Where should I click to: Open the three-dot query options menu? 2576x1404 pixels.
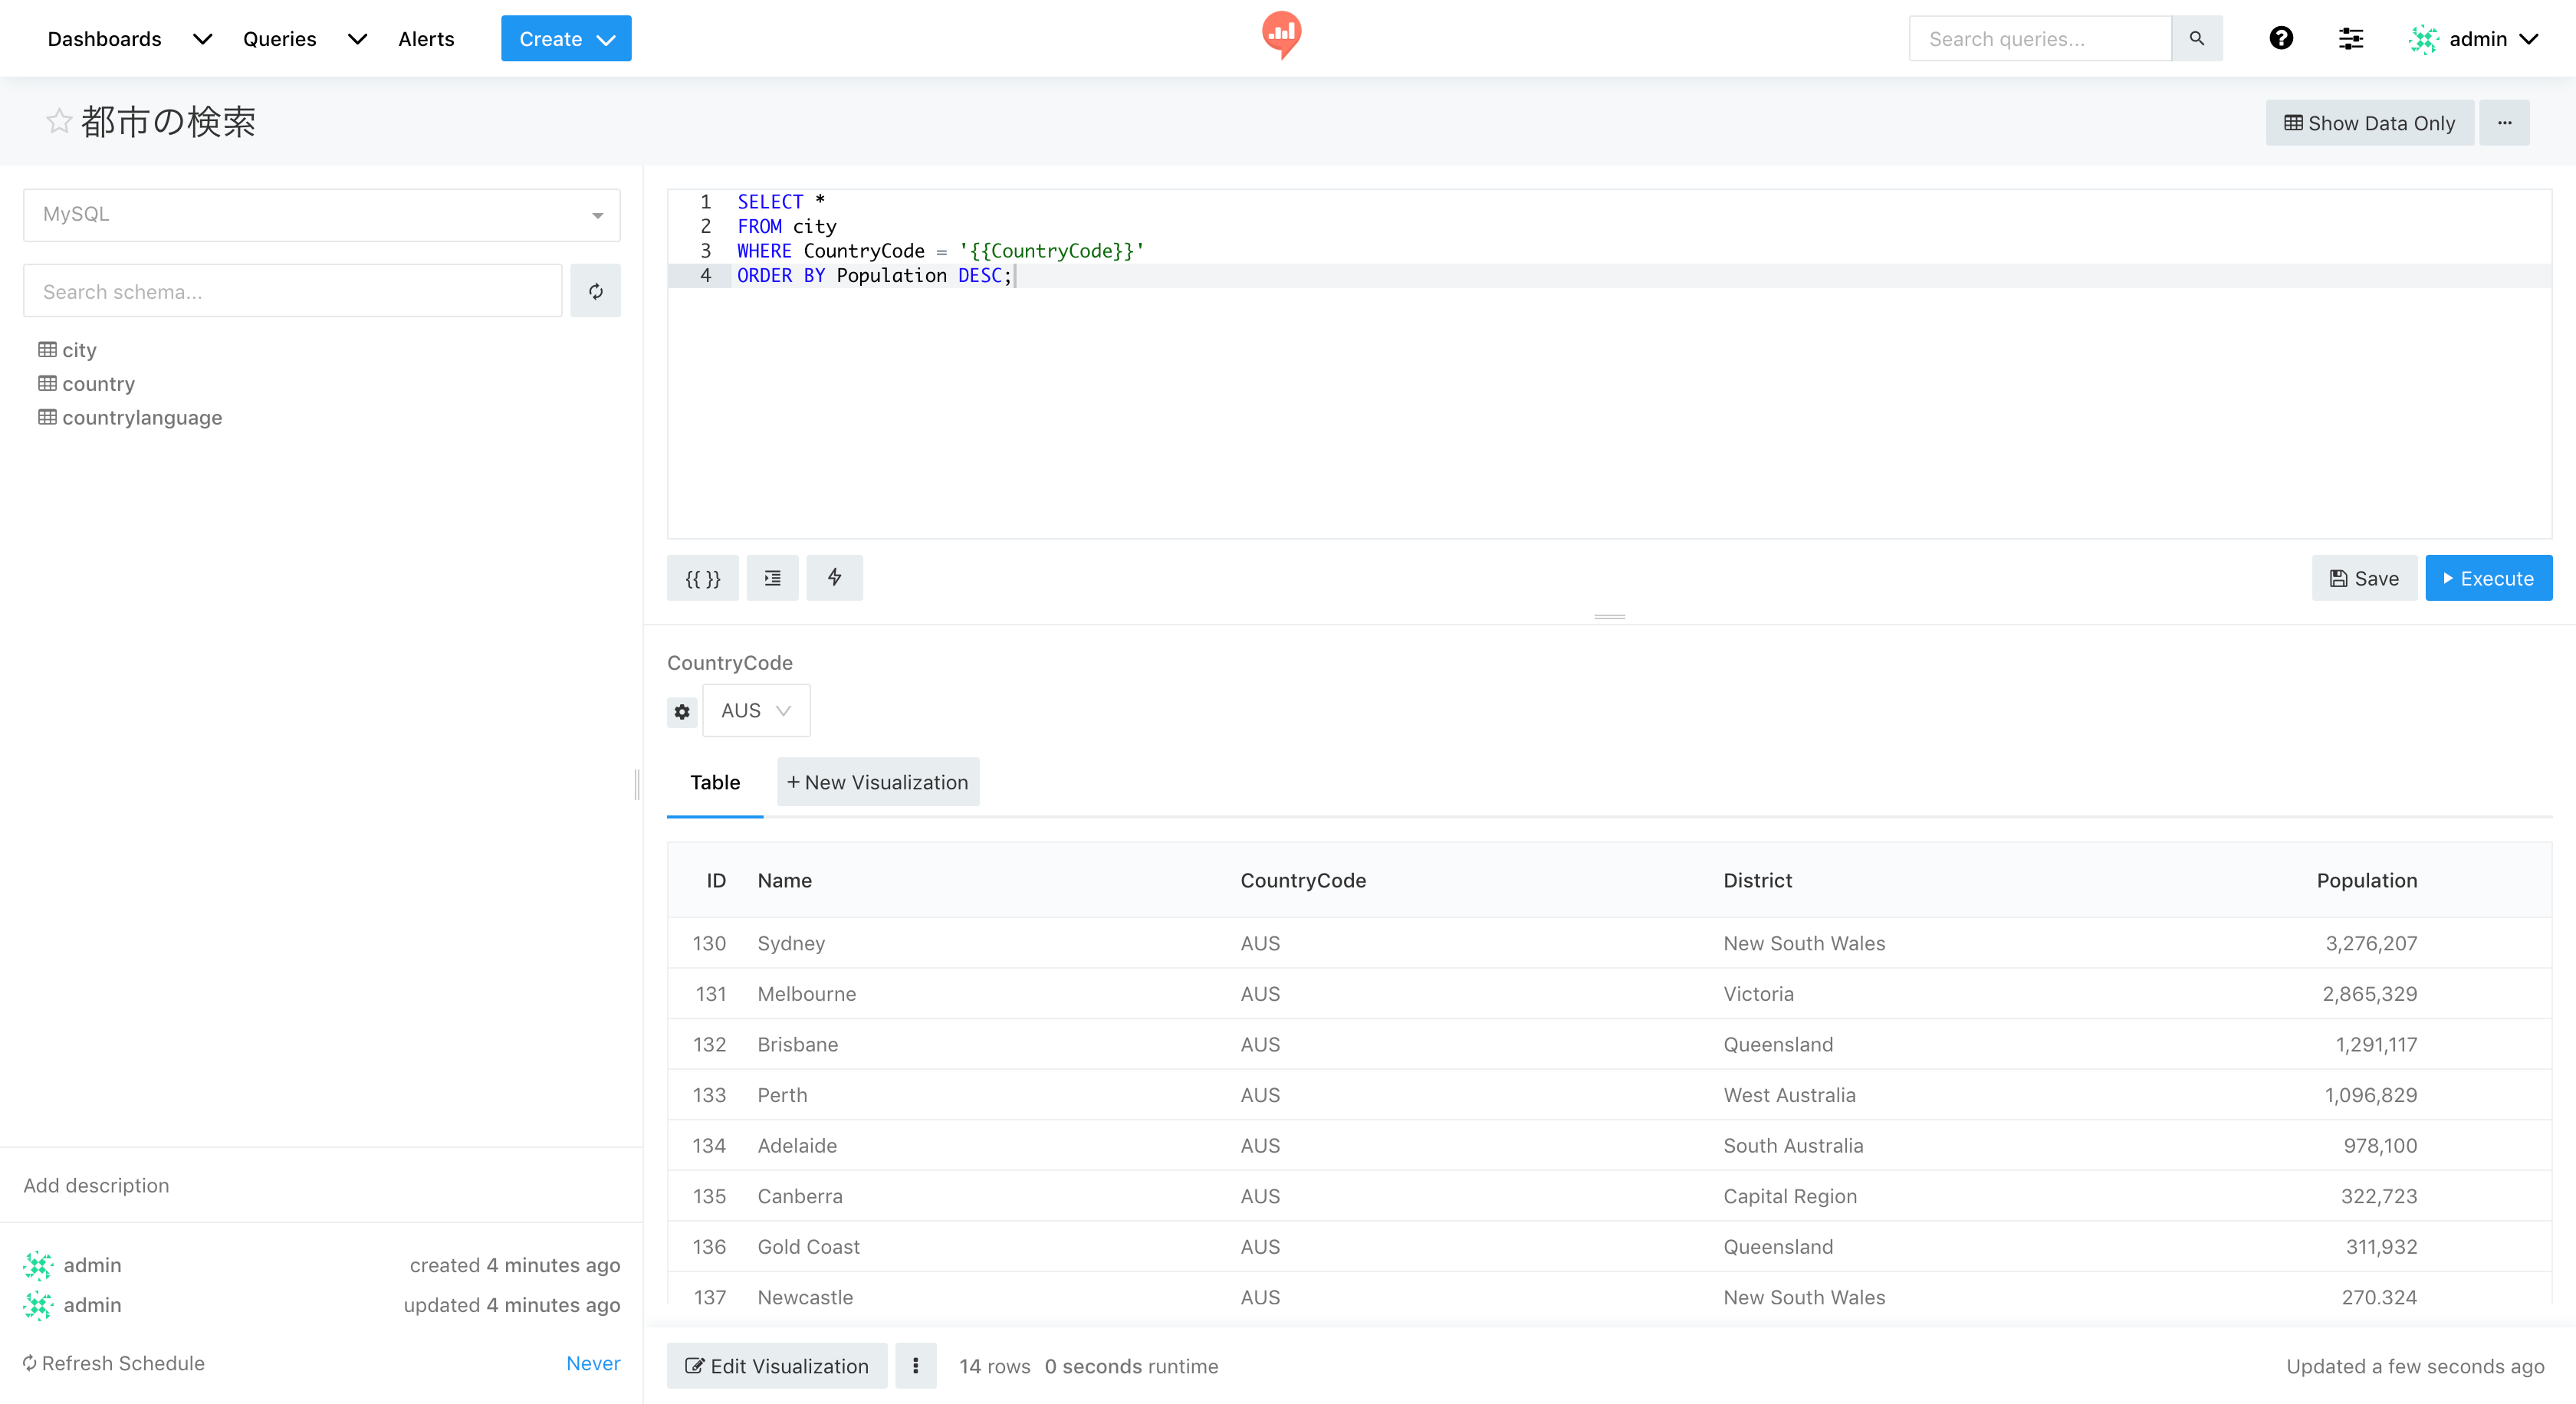coord(2504,122)
